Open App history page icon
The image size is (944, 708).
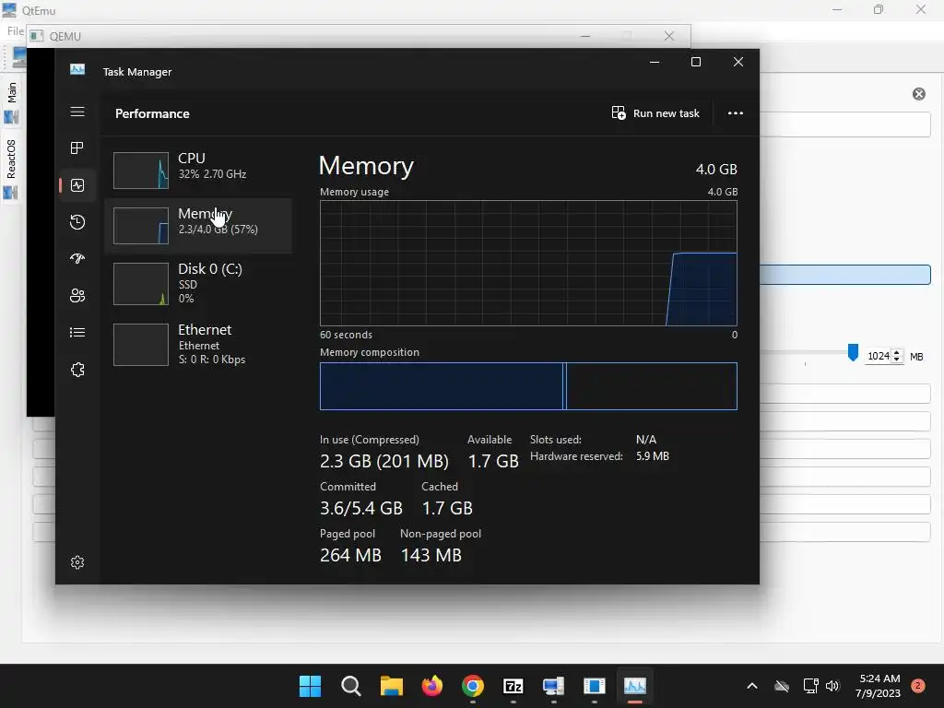(x=77, y=222)
